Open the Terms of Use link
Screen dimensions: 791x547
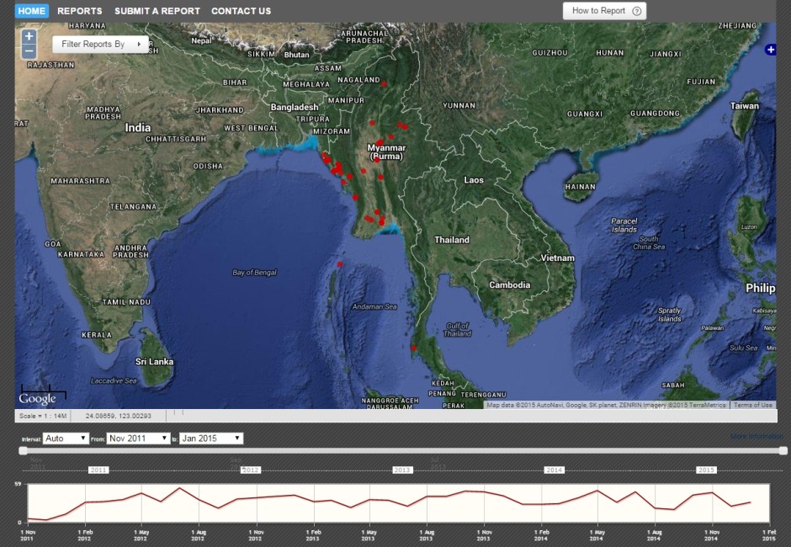coord(752,405)
